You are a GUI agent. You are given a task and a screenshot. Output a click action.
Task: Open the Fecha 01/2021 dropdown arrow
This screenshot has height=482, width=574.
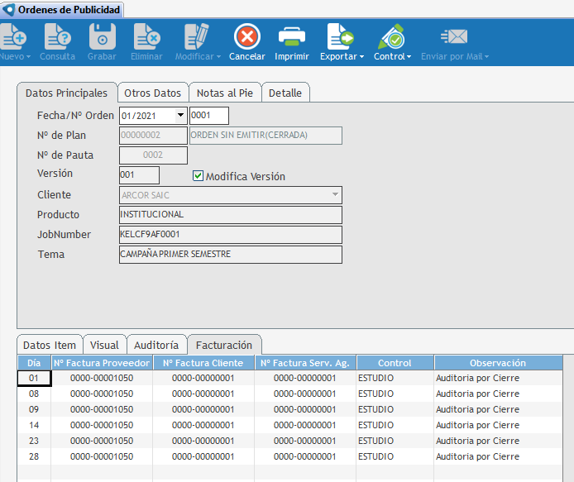(180, 116)
